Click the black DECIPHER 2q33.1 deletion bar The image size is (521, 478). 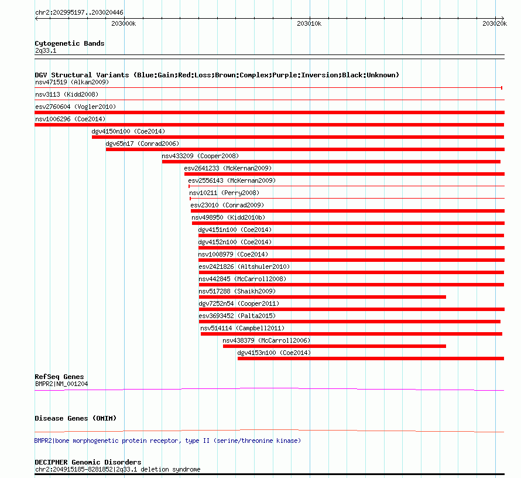click(x=269, y=474)
